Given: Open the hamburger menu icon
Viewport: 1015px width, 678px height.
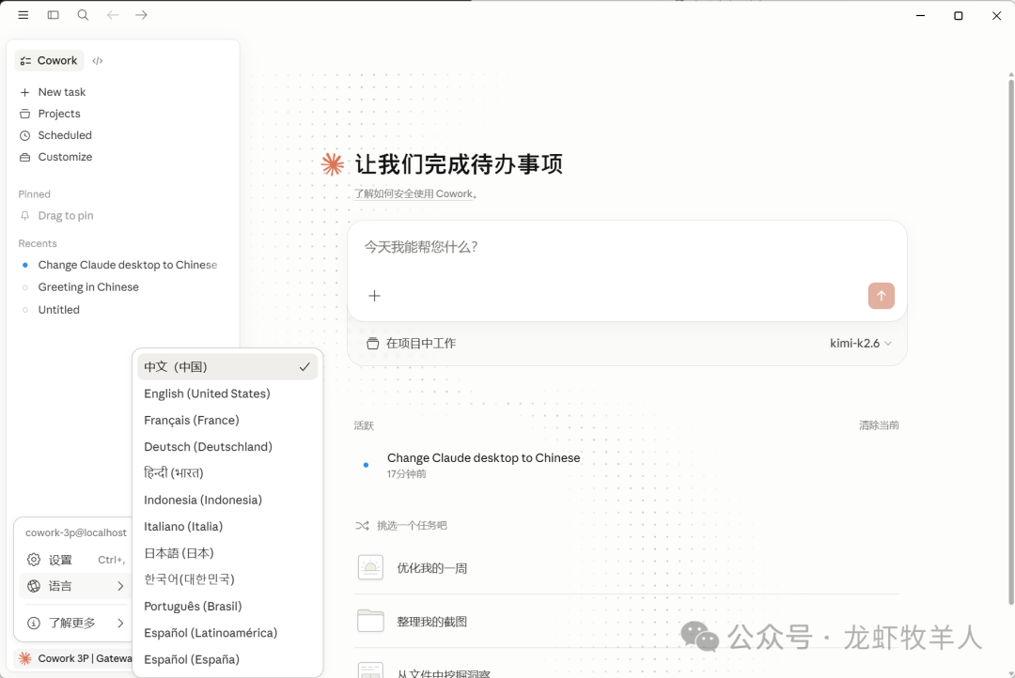Looking at the screenshot, I should pyautogui.click(x=23, y=15).
